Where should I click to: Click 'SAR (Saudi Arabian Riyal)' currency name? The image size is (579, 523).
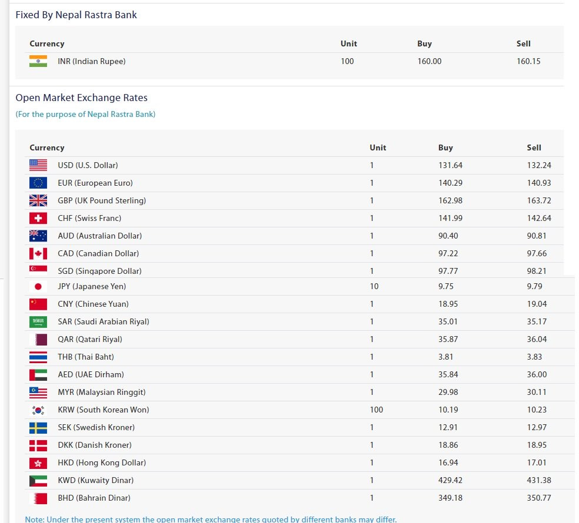(x=104, y=321)
